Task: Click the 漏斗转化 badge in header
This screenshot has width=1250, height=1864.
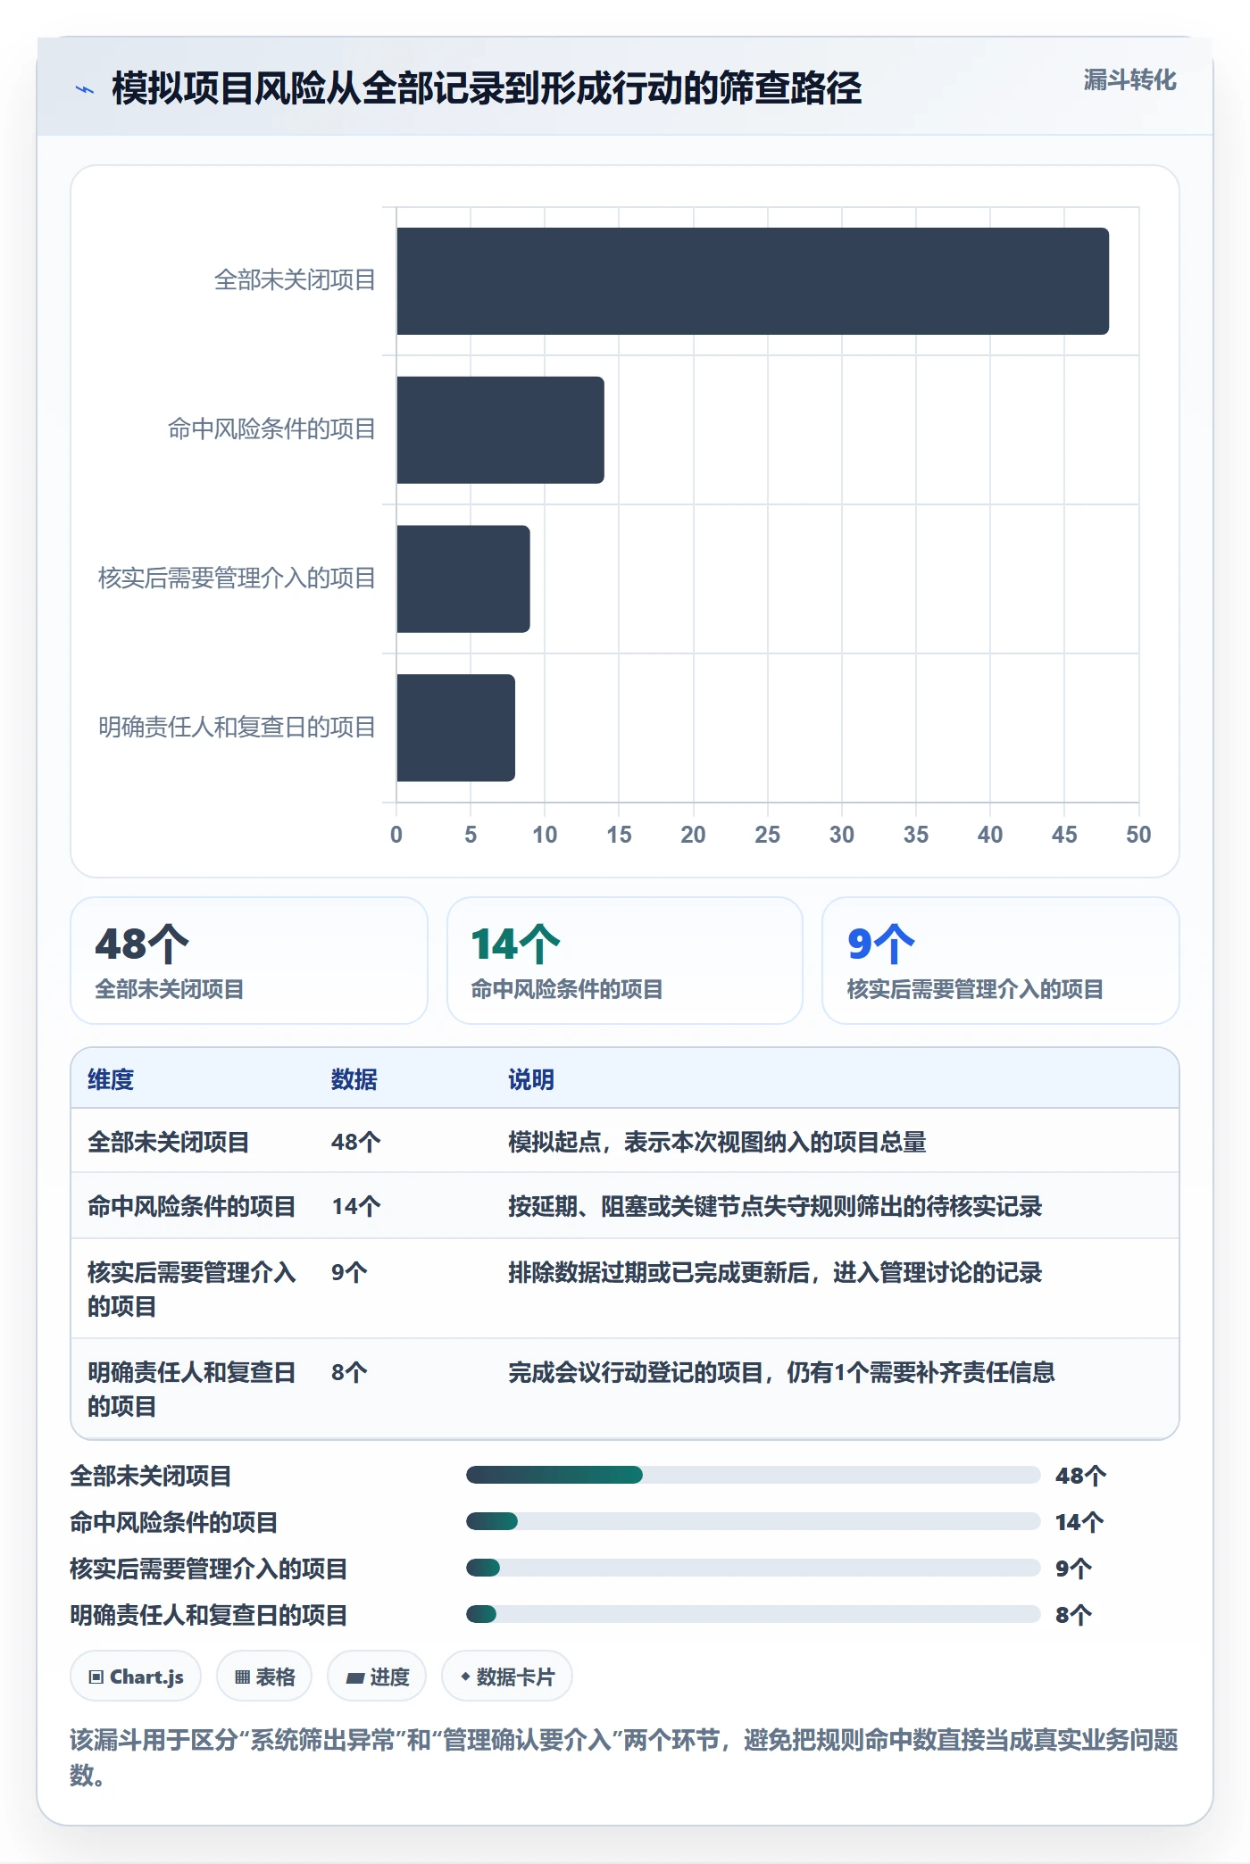Action: (x=1129, y=80)
